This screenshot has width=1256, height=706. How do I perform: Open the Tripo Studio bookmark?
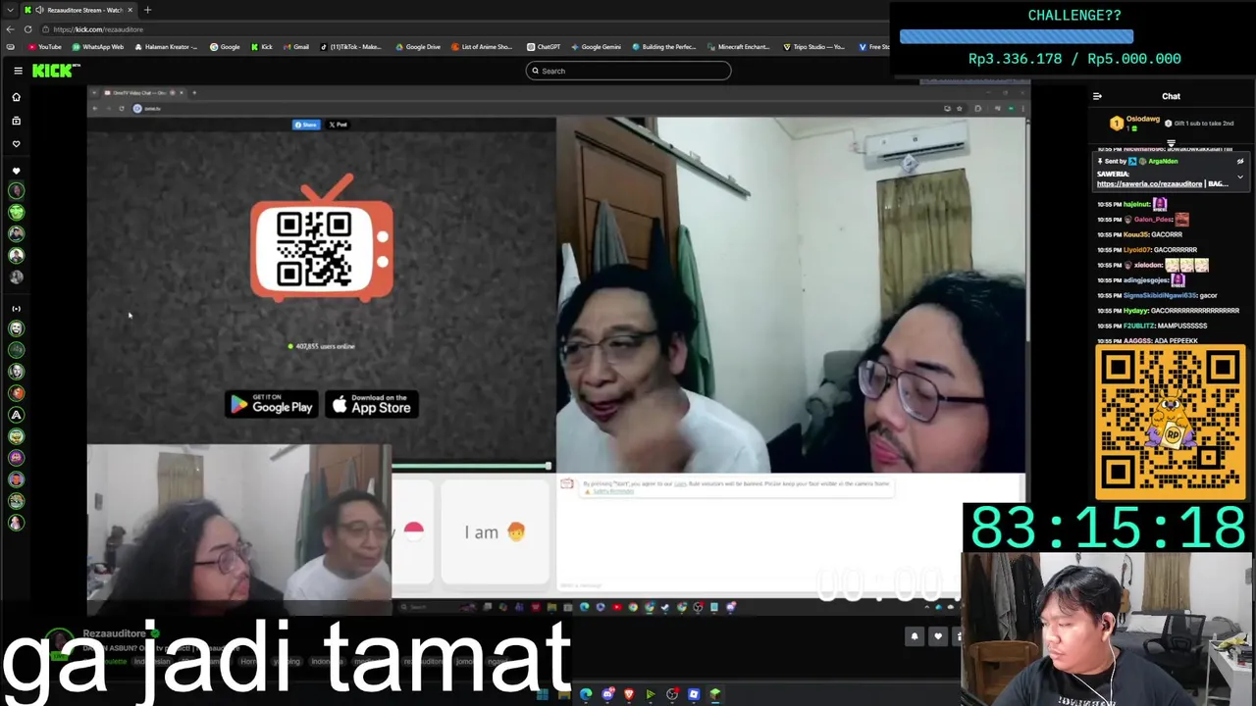pos(813,46)
